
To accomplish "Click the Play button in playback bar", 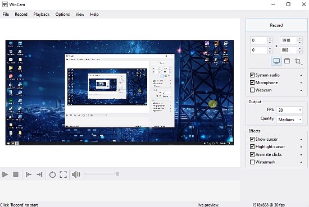I will [5, 174].
